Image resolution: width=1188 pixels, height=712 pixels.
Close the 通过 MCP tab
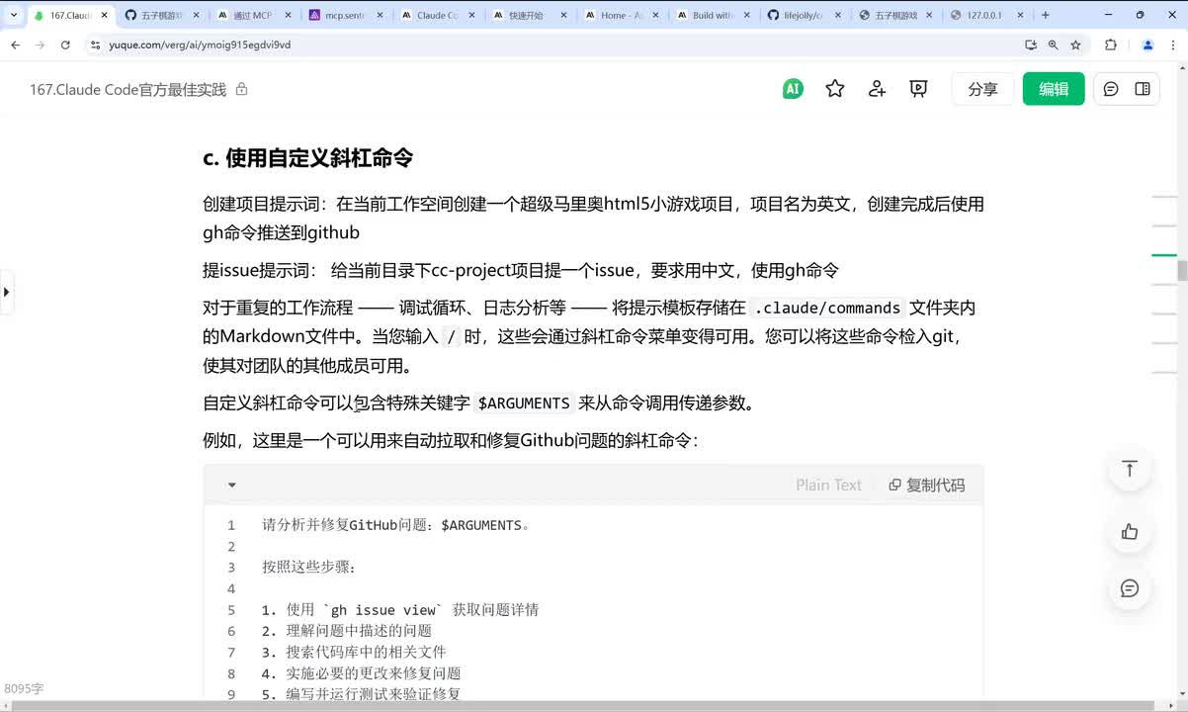point(287,16)
